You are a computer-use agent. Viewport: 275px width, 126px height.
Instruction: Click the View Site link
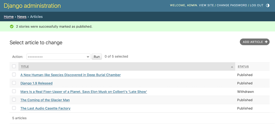tap(206, 5)
